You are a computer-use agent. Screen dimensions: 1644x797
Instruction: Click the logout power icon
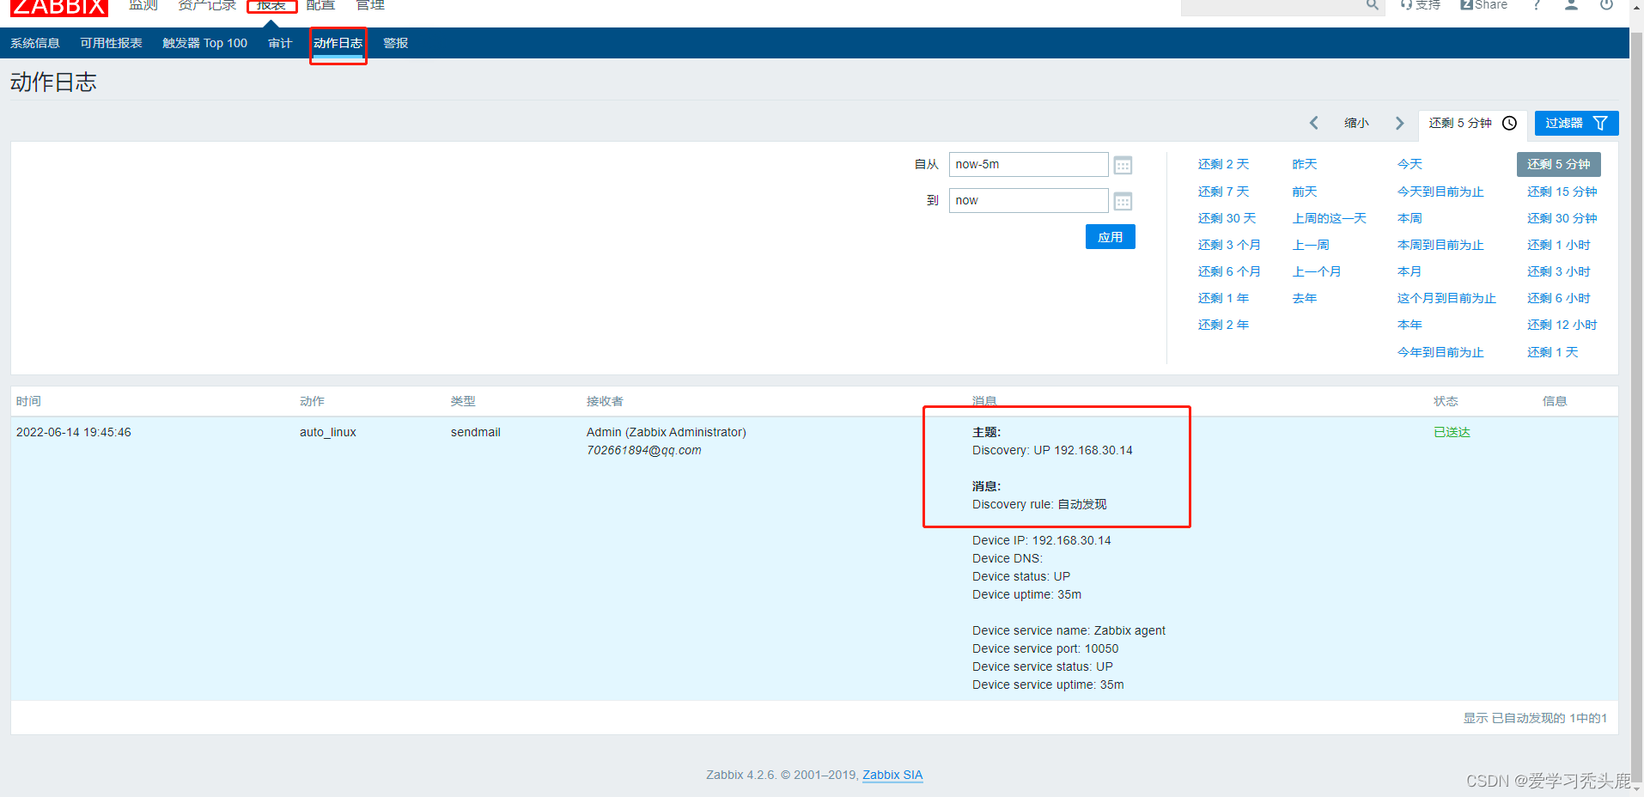1606,5
